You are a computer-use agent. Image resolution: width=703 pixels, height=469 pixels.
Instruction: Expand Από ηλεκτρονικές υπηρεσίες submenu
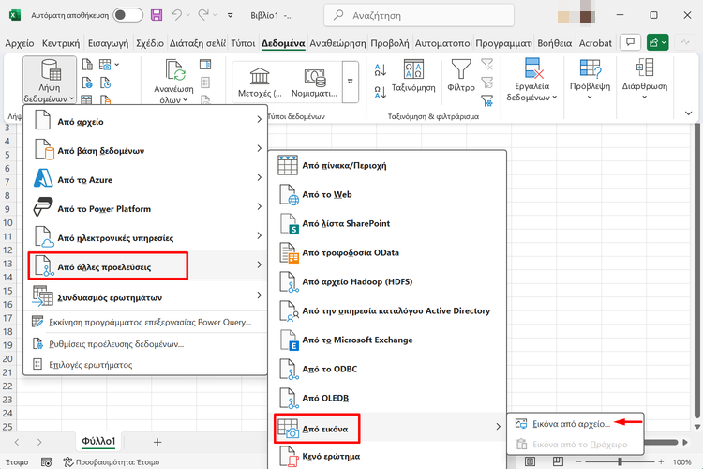point(145,238)
